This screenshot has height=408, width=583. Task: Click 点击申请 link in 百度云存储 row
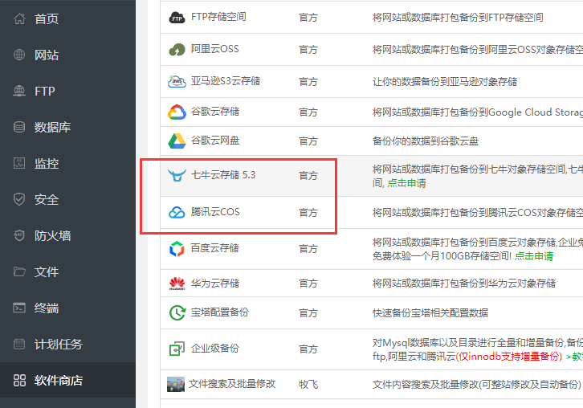tap(533, 256)
